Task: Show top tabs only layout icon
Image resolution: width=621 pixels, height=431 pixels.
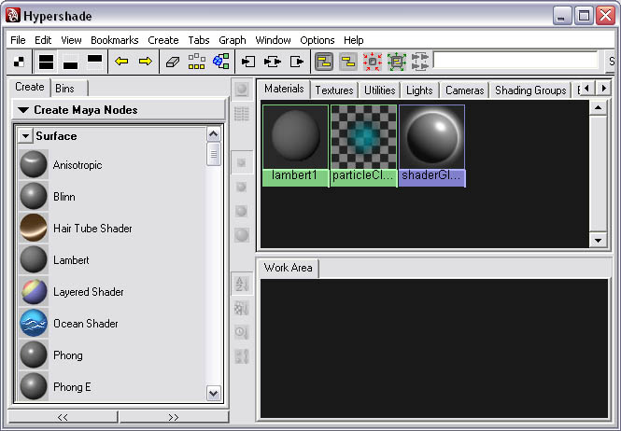Action: (x=94, y=62)
